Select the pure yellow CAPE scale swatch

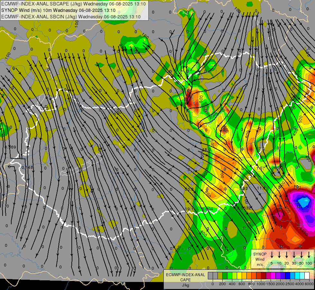[x=239, y=276]
